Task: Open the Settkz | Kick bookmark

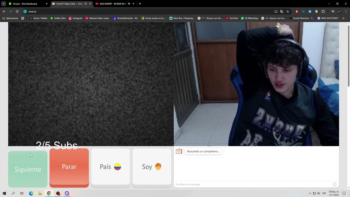Action: point(58,18)
